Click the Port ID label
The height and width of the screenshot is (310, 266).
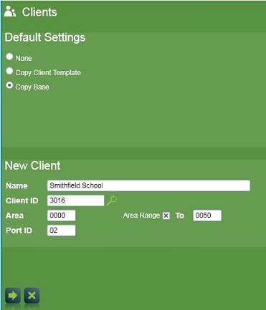19,231
